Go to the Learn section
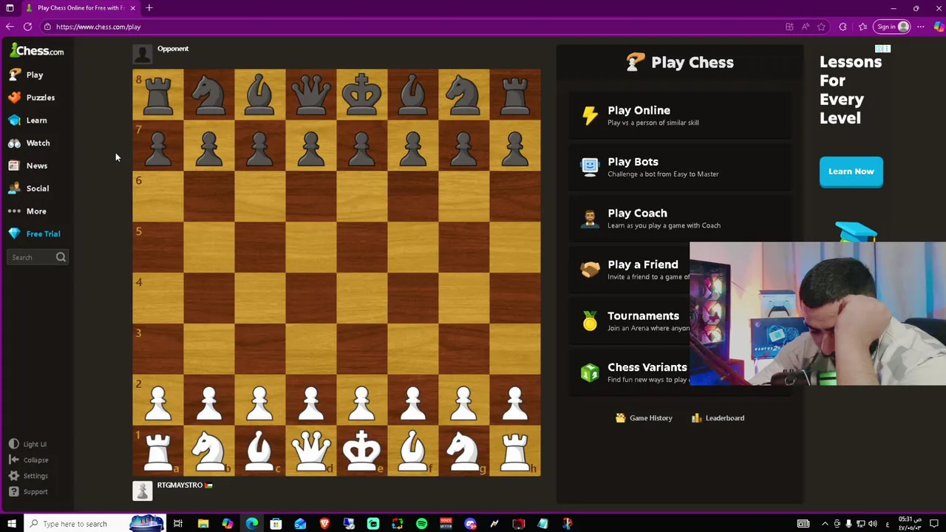Image resolution: width=946 pixels, height=532 pixels. pyautogui.click(x=28, y=120)
